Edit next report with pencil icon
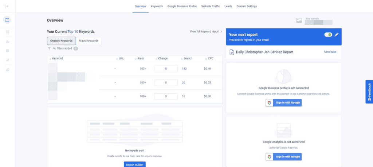The width and height of the screenshot is (373, 167). [337, 35]
